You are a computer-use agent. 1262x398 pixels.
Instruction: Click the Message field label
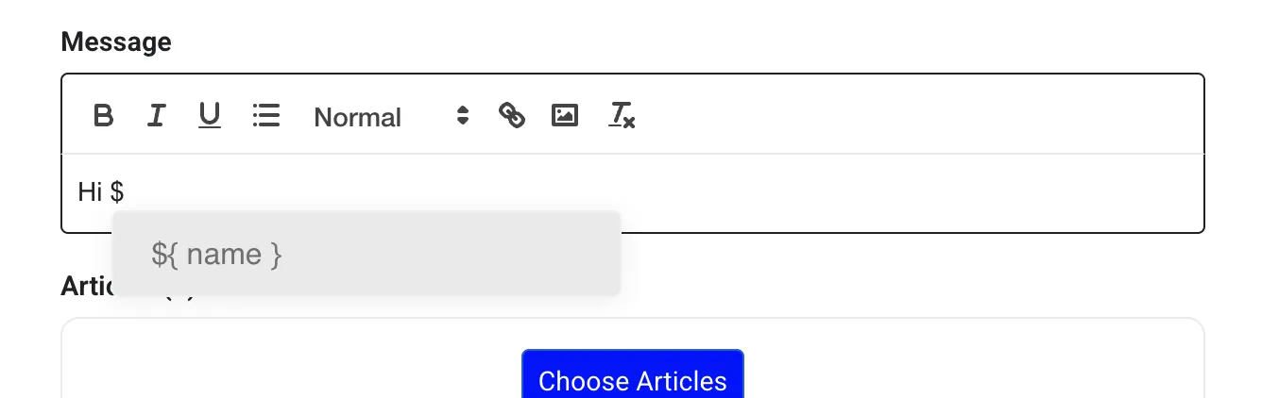[116, 41]
